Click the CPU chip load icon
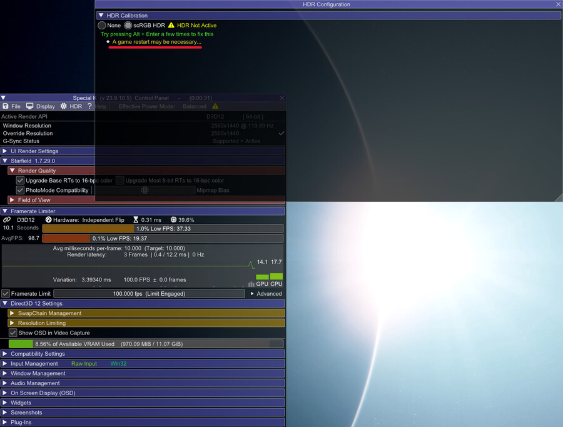 coord(173,219)
